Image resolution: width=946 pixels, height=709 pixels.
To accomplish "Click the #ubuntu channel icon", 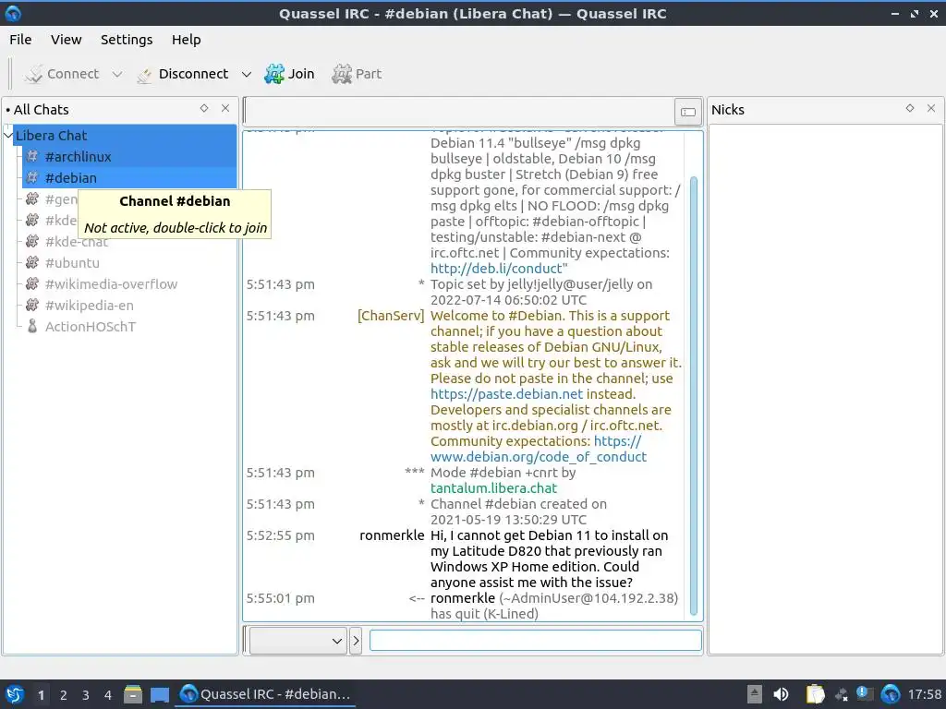I will pos(32,263).
